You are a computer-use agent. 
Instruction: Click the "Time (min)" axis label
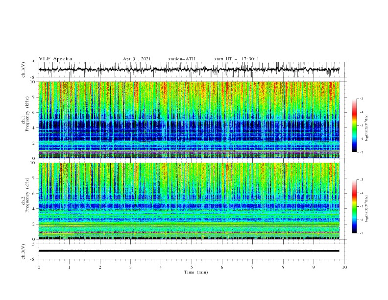[x=196, y=272]
